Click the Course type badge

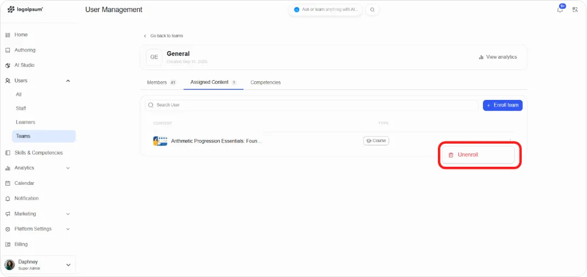click(x=376, y=140)
